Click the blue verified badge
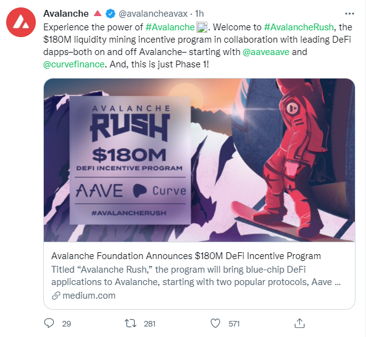366x337 pixels. (x=110, y=14)
